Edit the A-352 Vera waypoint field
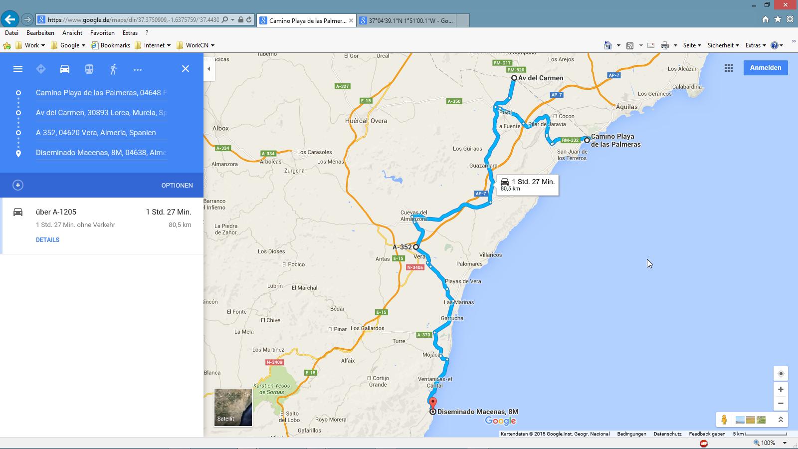 coord(101,133)
